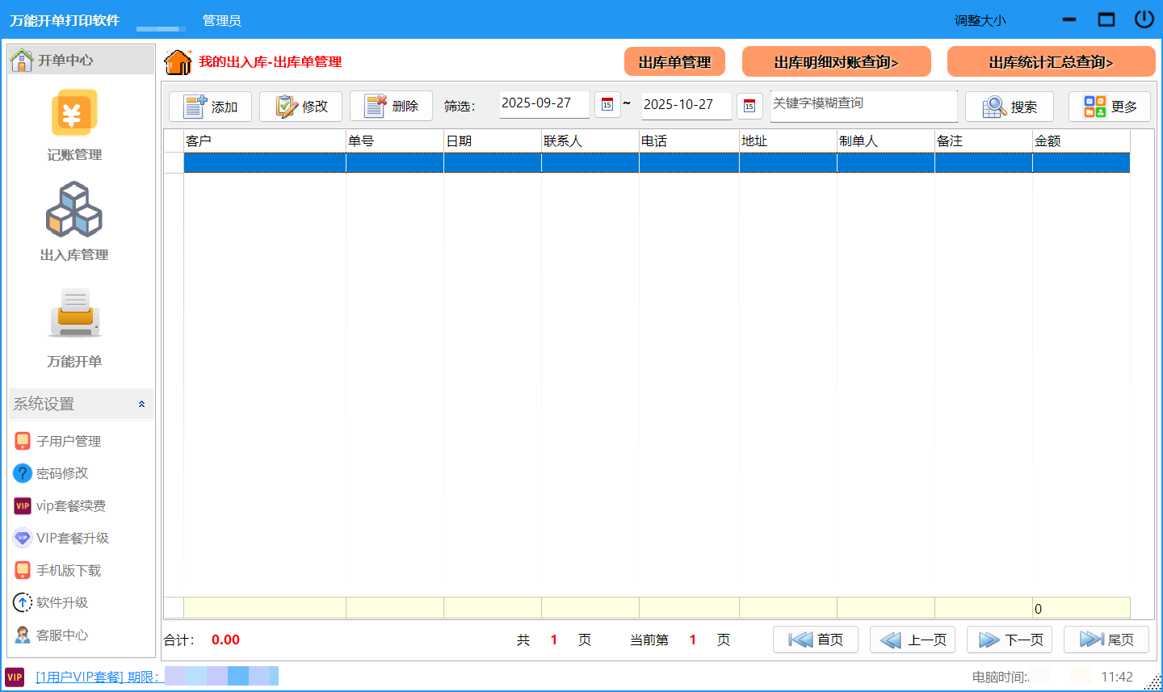This screenshot has width=1163, height=692.
Task: Click the computer time 11:42
Action: point(1117,677)
